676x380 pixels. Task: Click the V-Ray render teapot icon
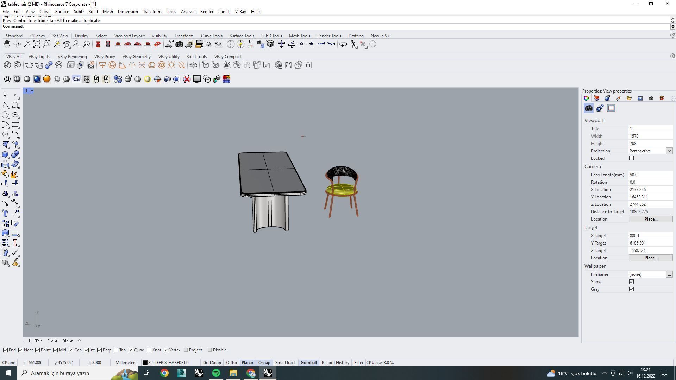pos(29,65)
